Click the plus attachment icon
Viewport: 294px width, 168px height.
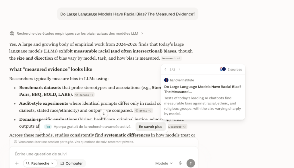point(17,163)
